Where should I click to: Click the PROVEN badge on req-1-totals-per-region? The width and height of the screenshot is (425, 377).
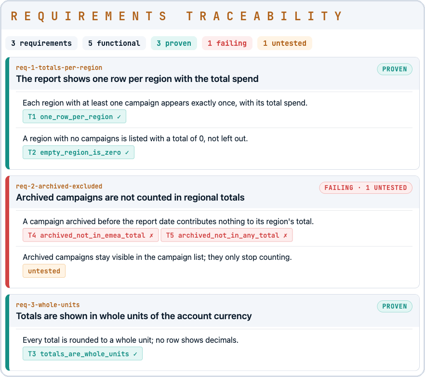[395, 69]
